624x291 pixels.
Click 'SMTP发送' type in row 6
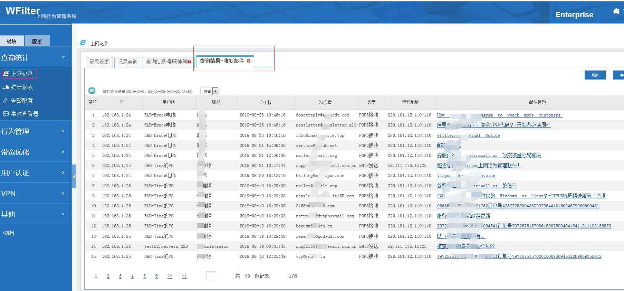click(369, 166)
